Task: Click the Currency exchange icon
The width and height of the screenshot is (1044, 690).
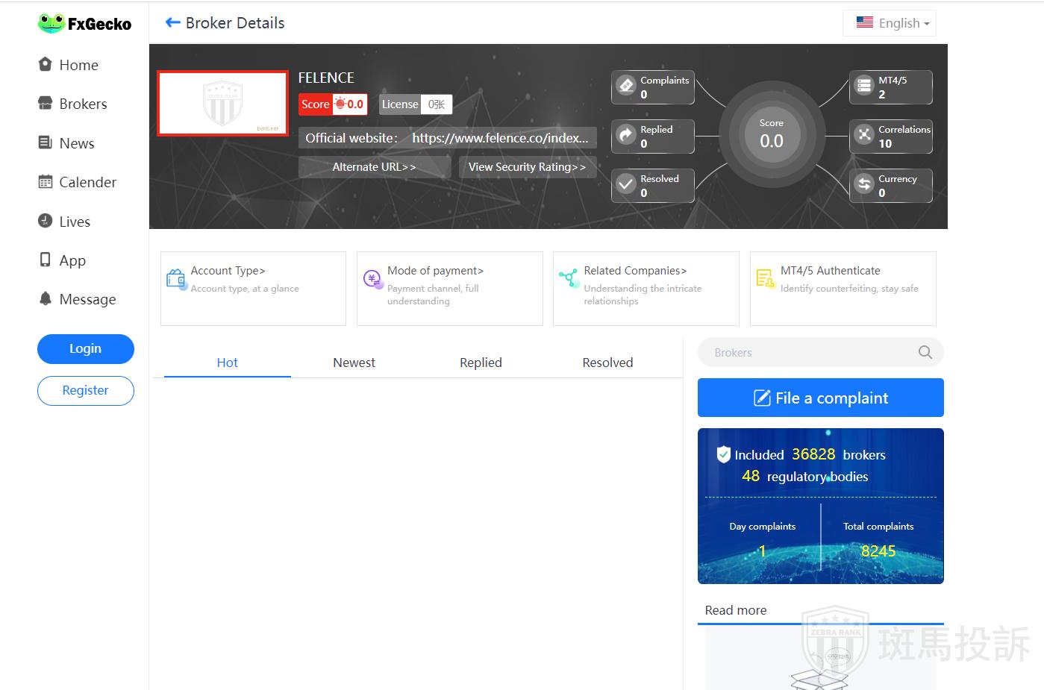Action: pyautogui.click(x=864, y=184)
